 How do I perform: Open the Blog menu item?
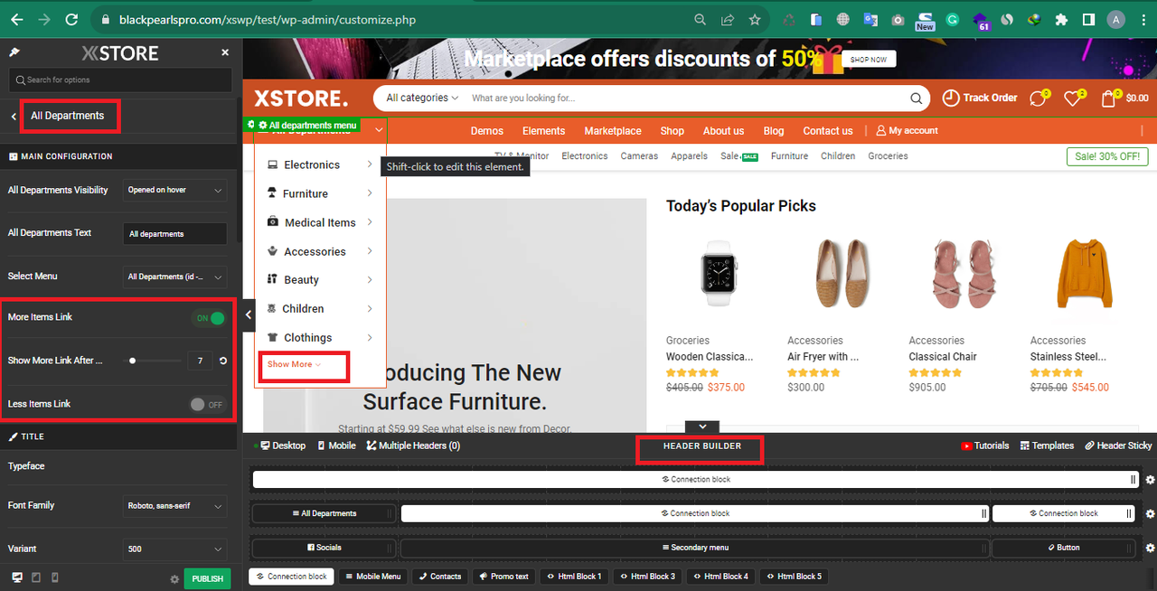tap(774, 131)
